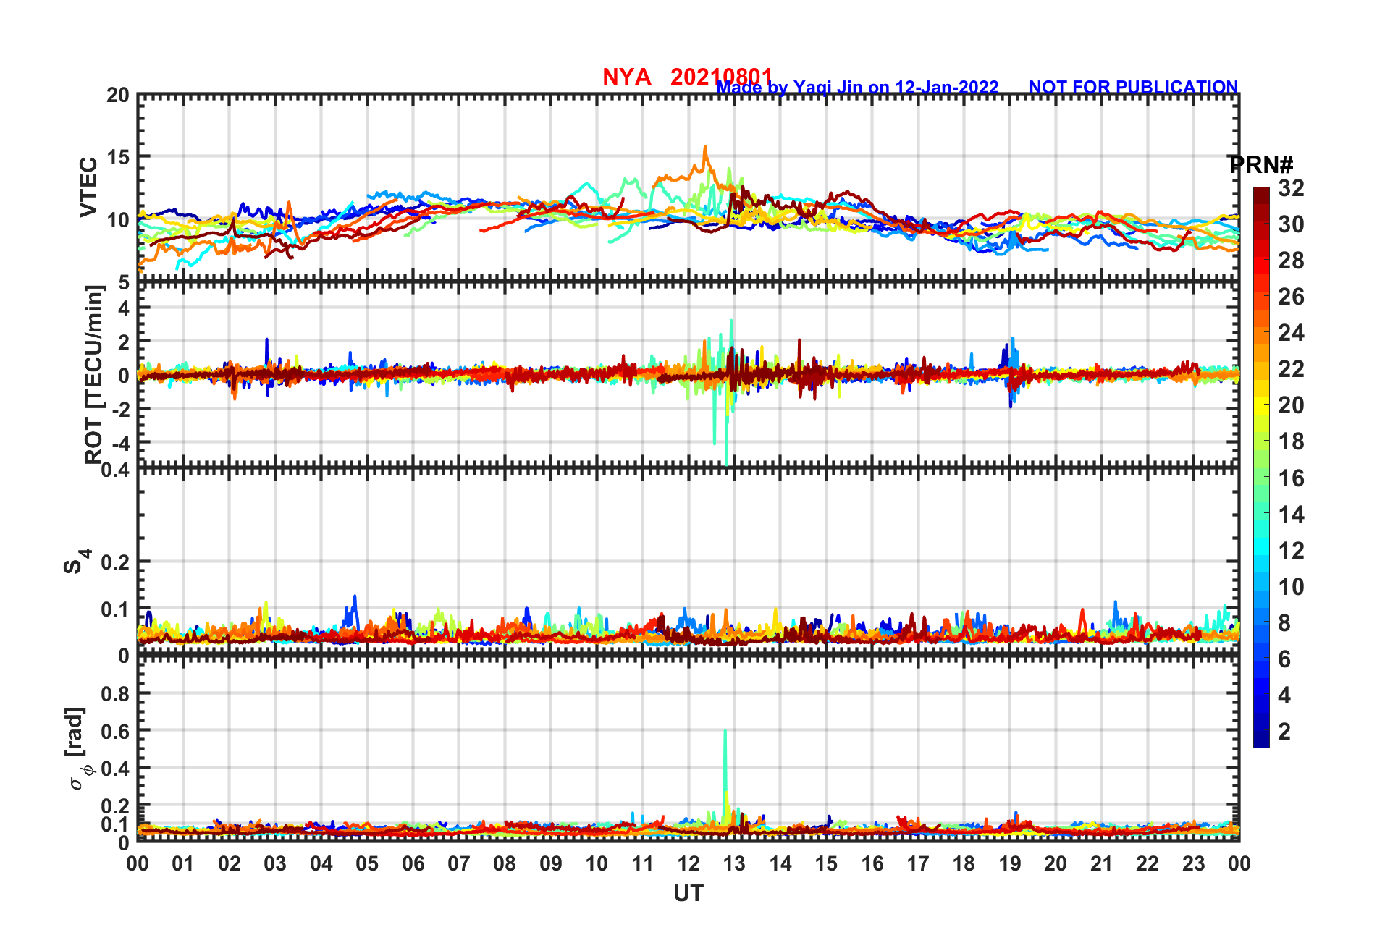Click the S4 y-axis tick label 0.2
The image size is (1377, 935).
click(116, 562)
